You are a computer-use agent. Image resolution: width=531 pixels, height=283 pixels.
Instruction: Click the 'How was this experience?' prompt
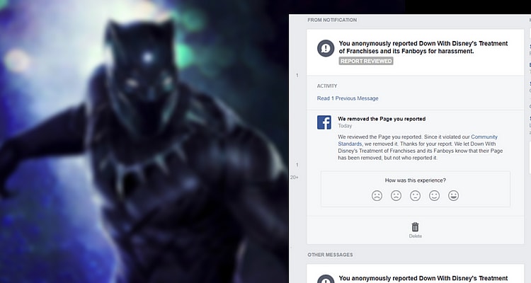point(416,180)
